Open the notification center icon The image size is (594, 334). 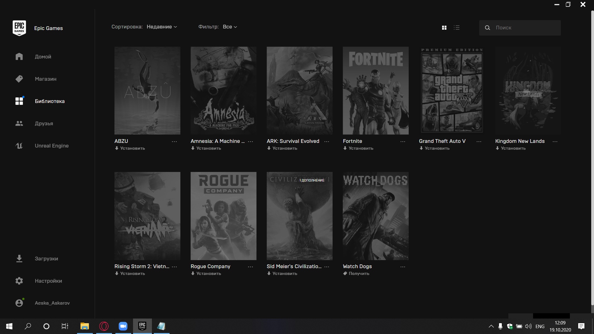tap(581, 326)
